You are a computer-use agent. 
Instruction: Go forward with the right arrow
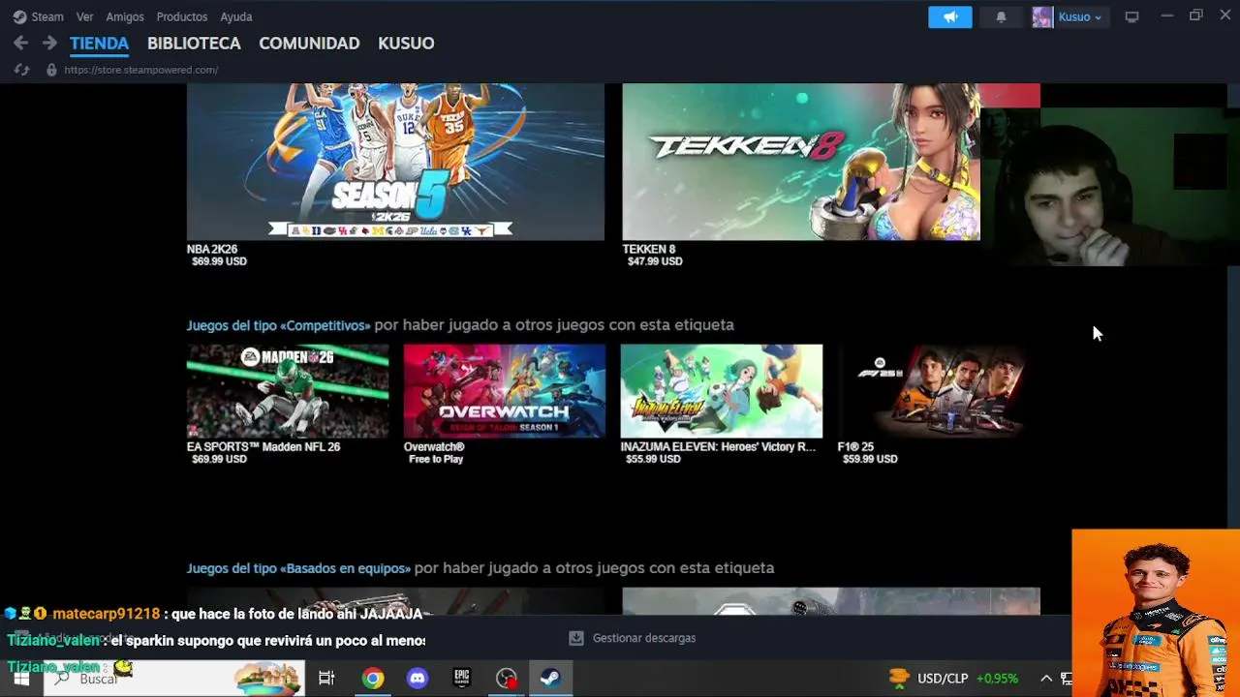[49, 43]
